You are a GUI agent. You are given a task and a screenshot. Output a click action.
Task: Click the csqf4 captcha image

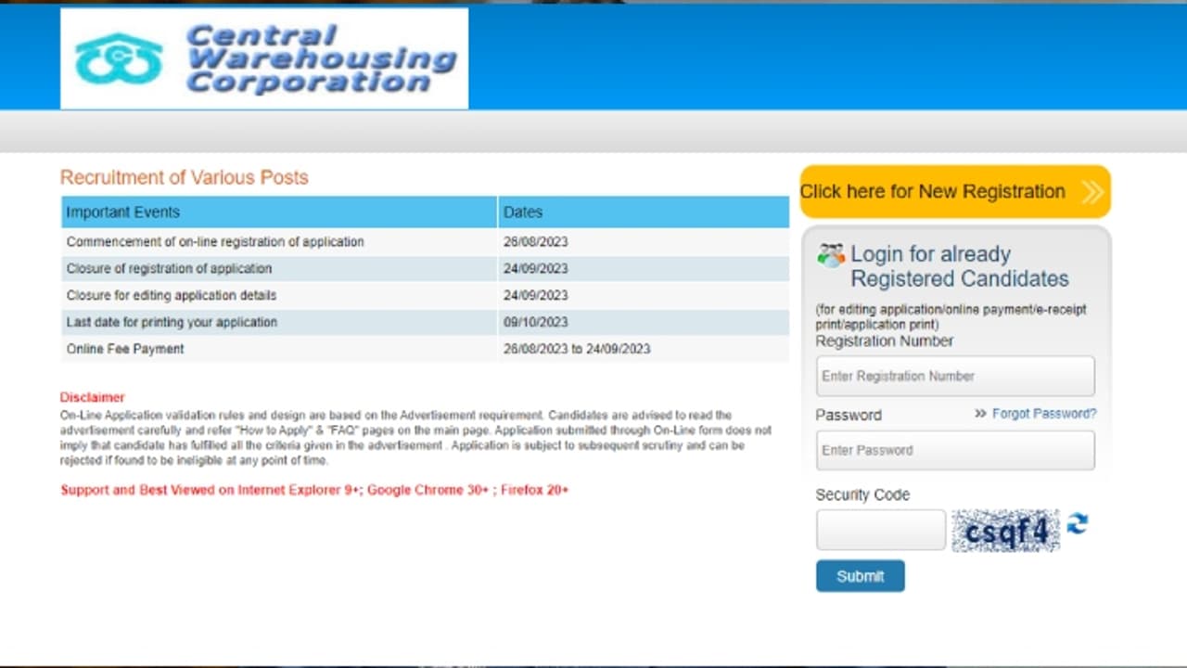(x=1005, y=531)
